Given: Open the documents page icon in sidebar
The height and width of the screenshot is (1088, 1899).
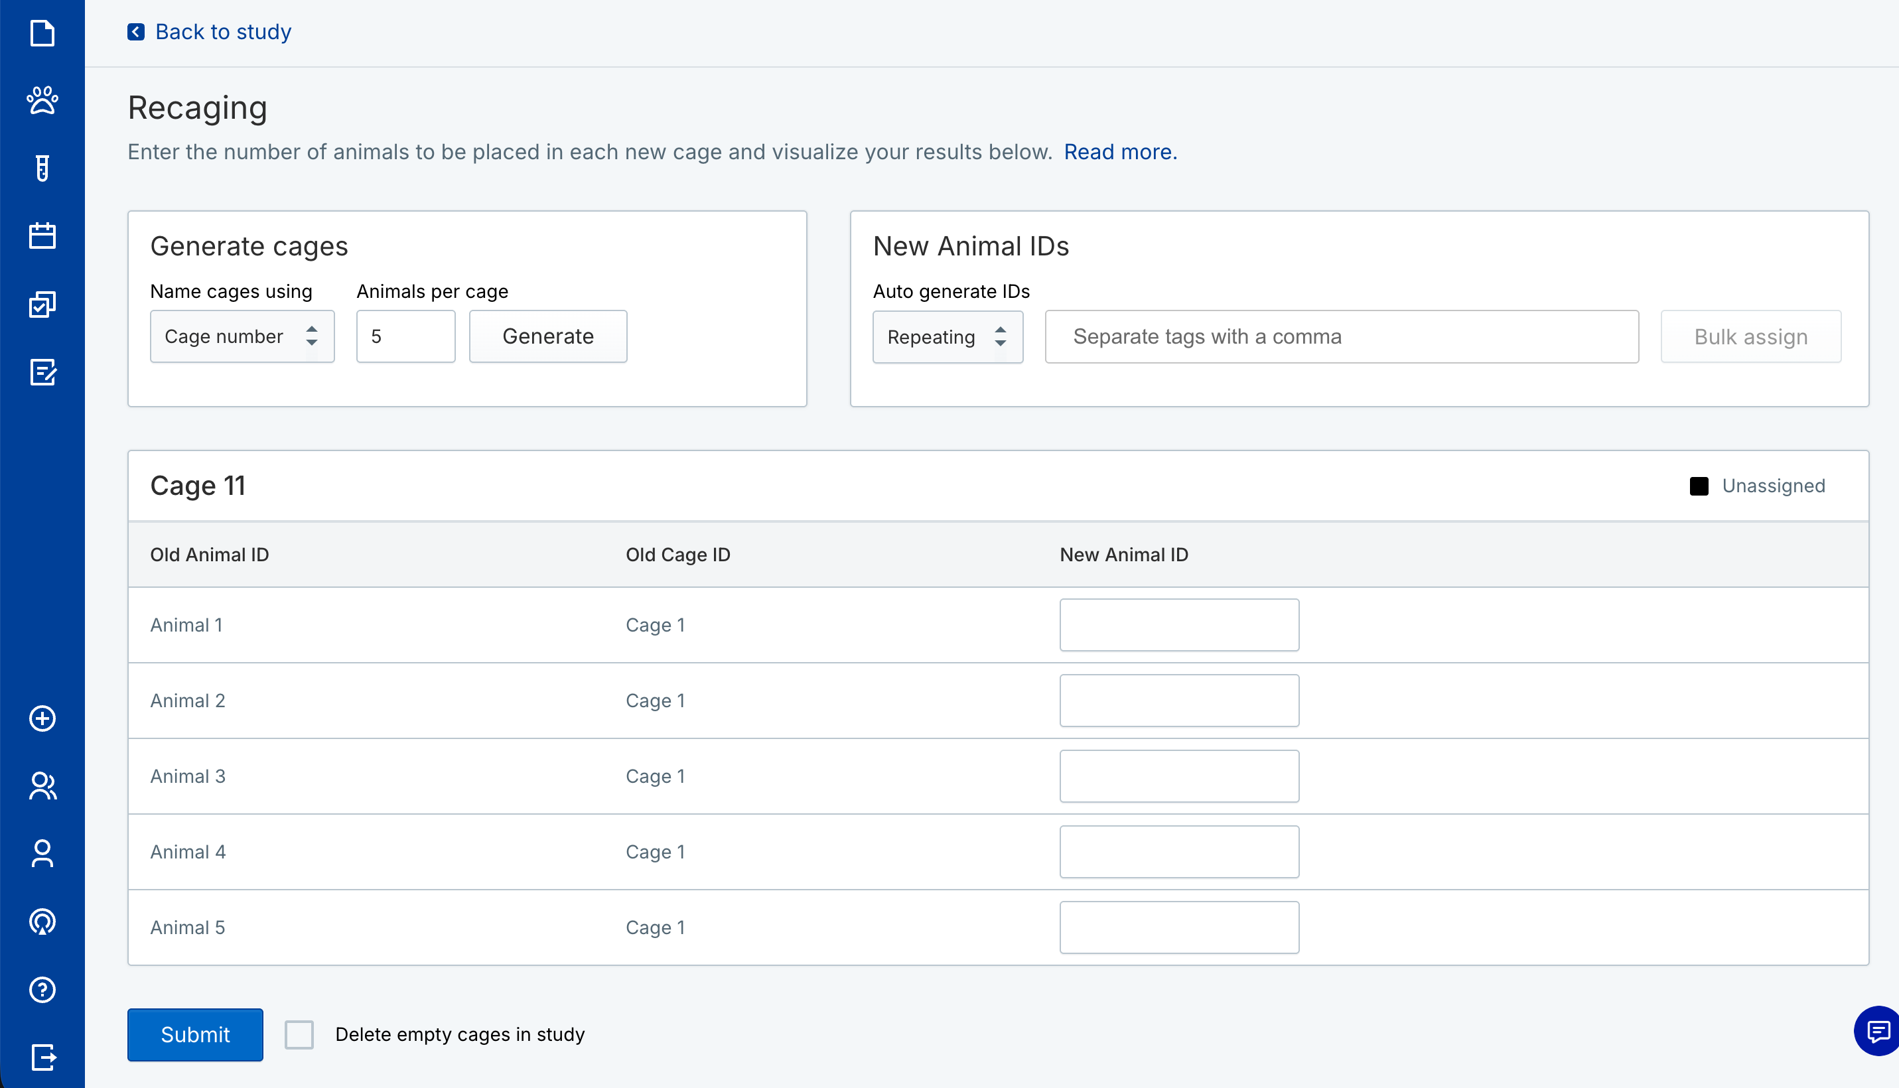Looking at the screenshot, I should [x=42, y=33].
